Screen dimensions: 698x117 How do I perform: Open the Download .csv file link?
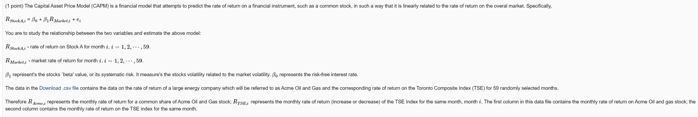tap(59, 88)
